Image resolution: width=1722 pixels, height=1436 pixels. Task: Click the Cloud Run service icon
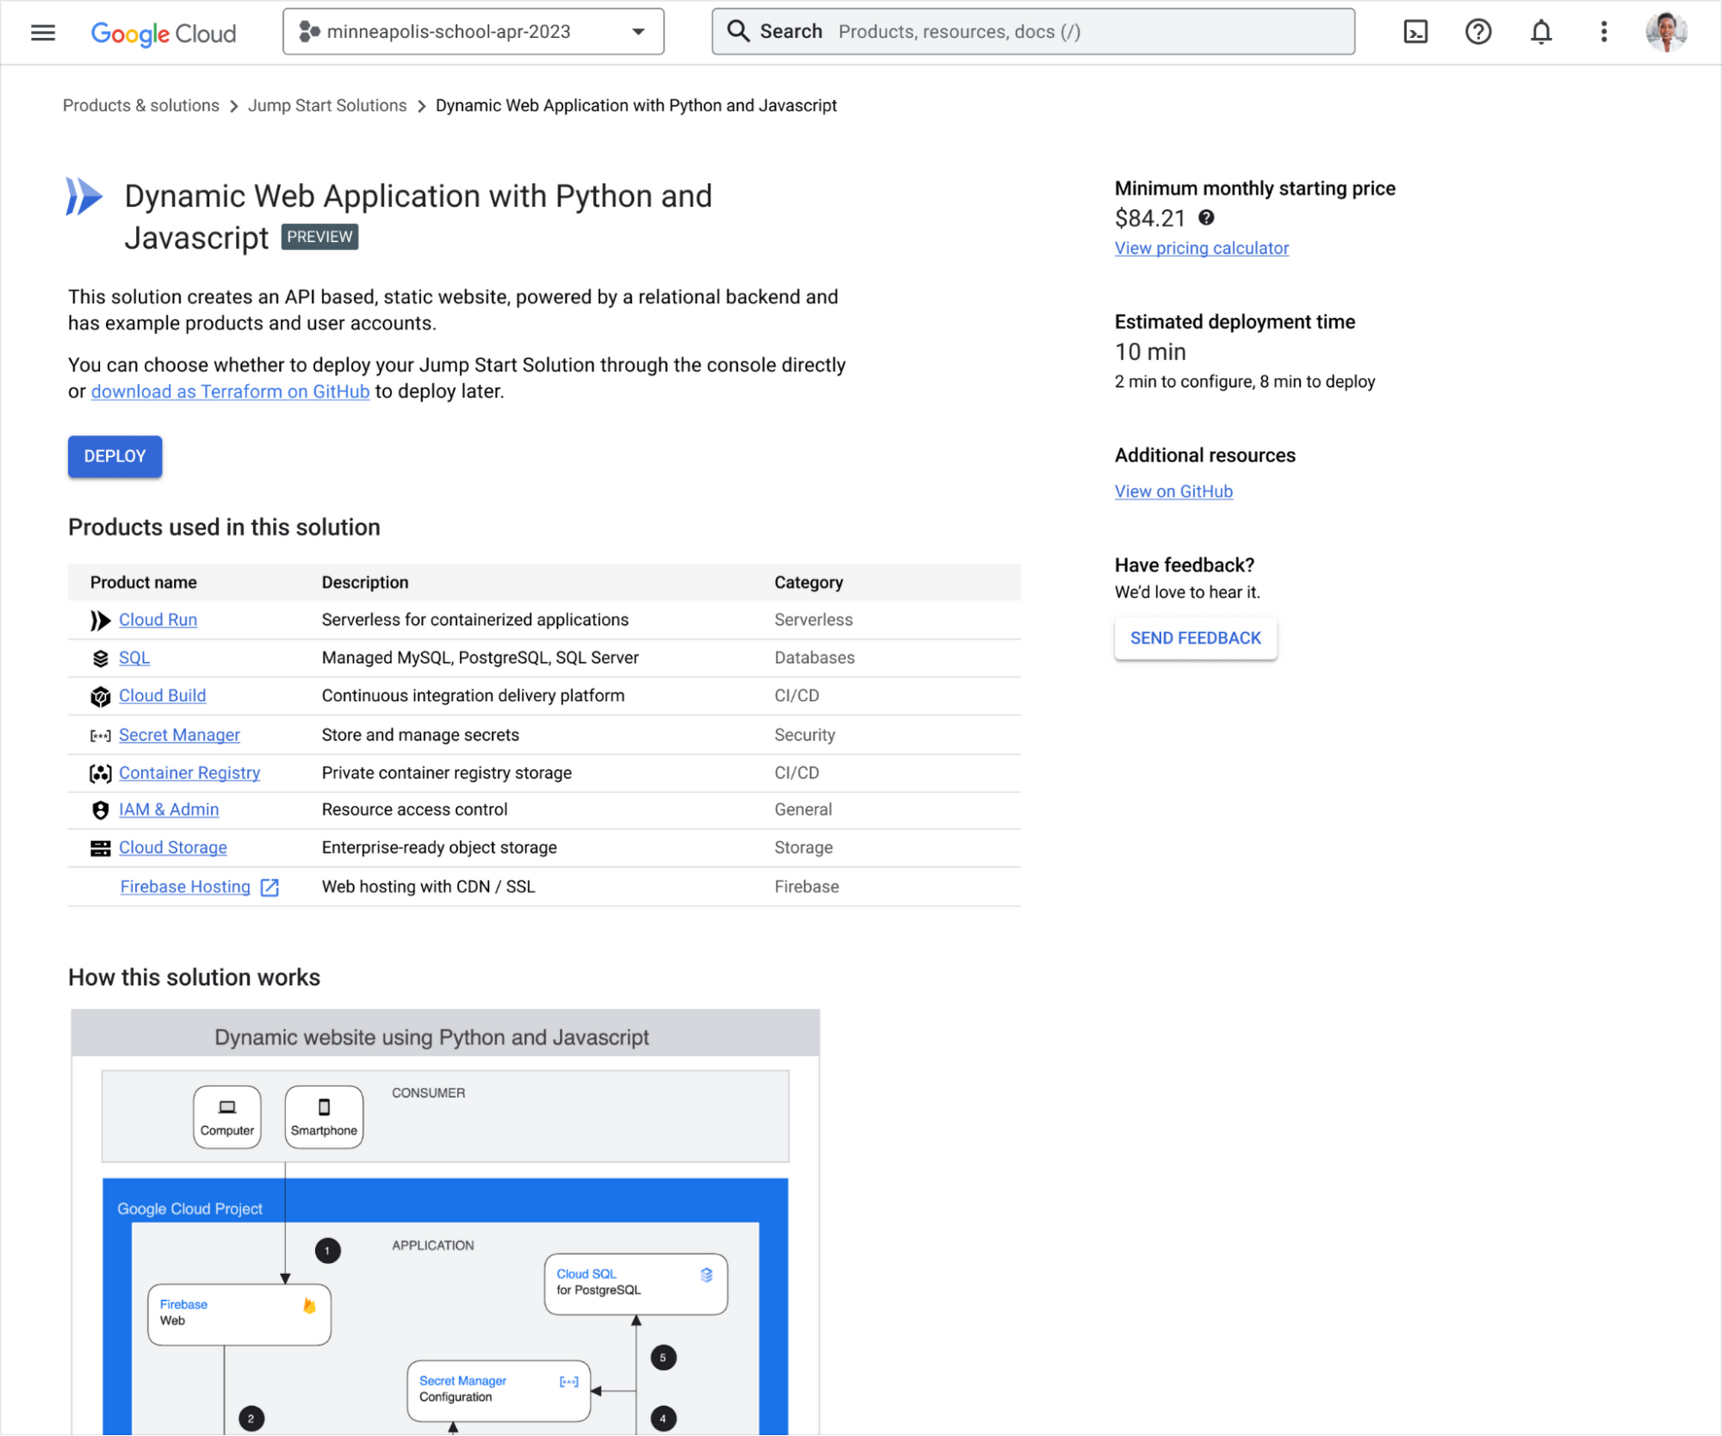[x=97, y=619]
